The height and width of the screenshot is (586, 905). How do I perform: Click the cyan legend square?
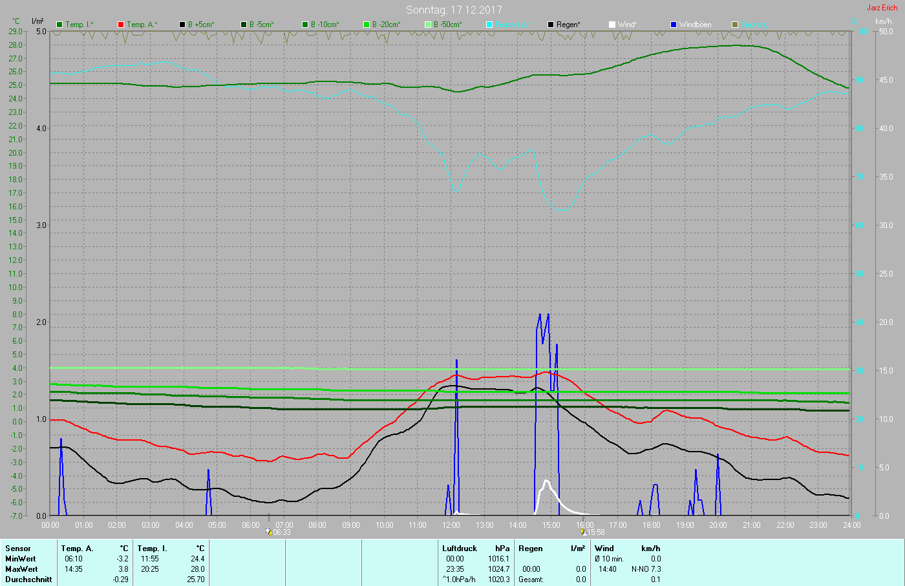pos(489,25)
